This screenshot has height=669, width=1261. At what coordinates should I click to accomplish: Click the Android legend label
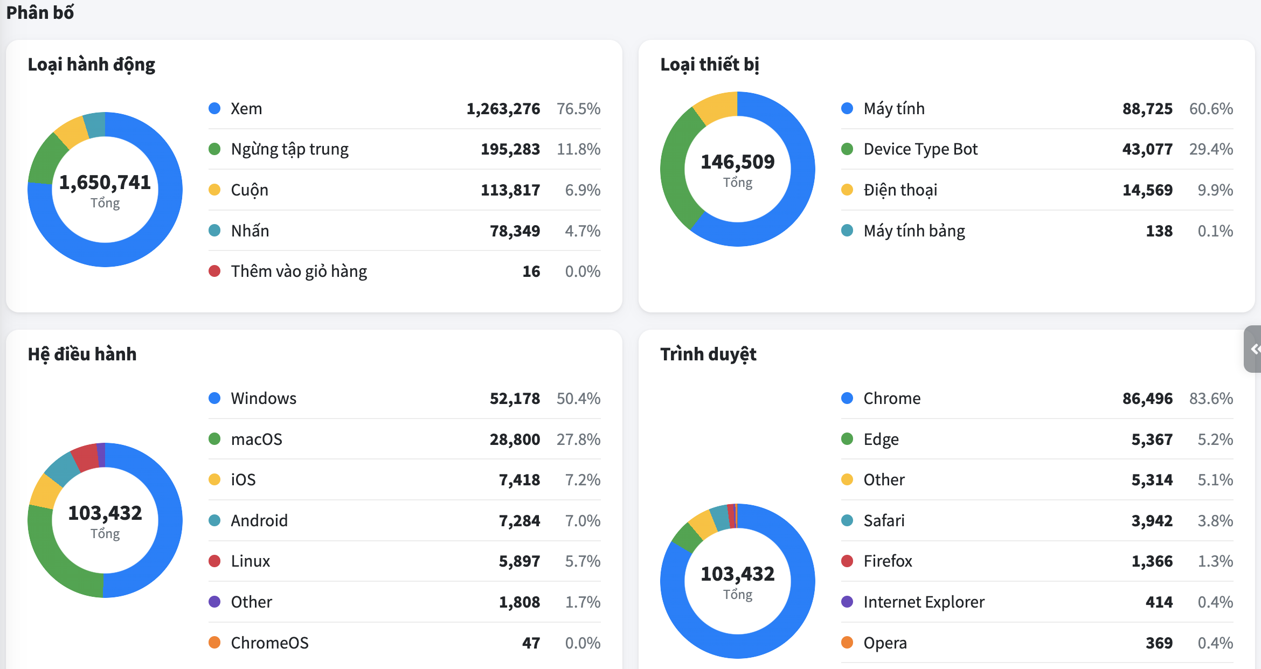[x=259, y=521]
